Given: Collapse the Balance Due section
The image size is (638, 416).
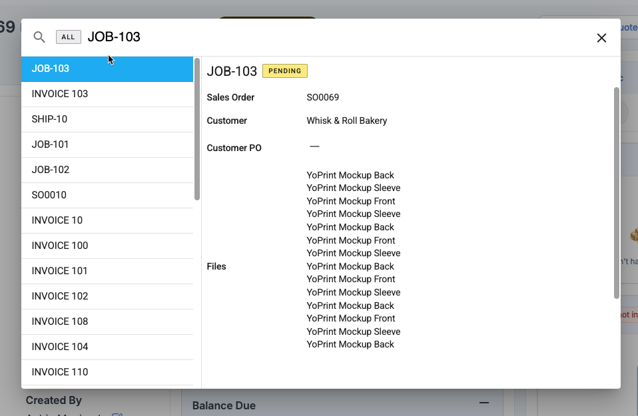Looking at the screenshot, I should [484, 403].
